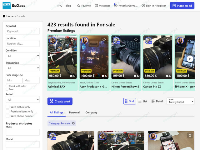The image size is (200, 150).
Task: Click the Create alert button
Action: 60,101
